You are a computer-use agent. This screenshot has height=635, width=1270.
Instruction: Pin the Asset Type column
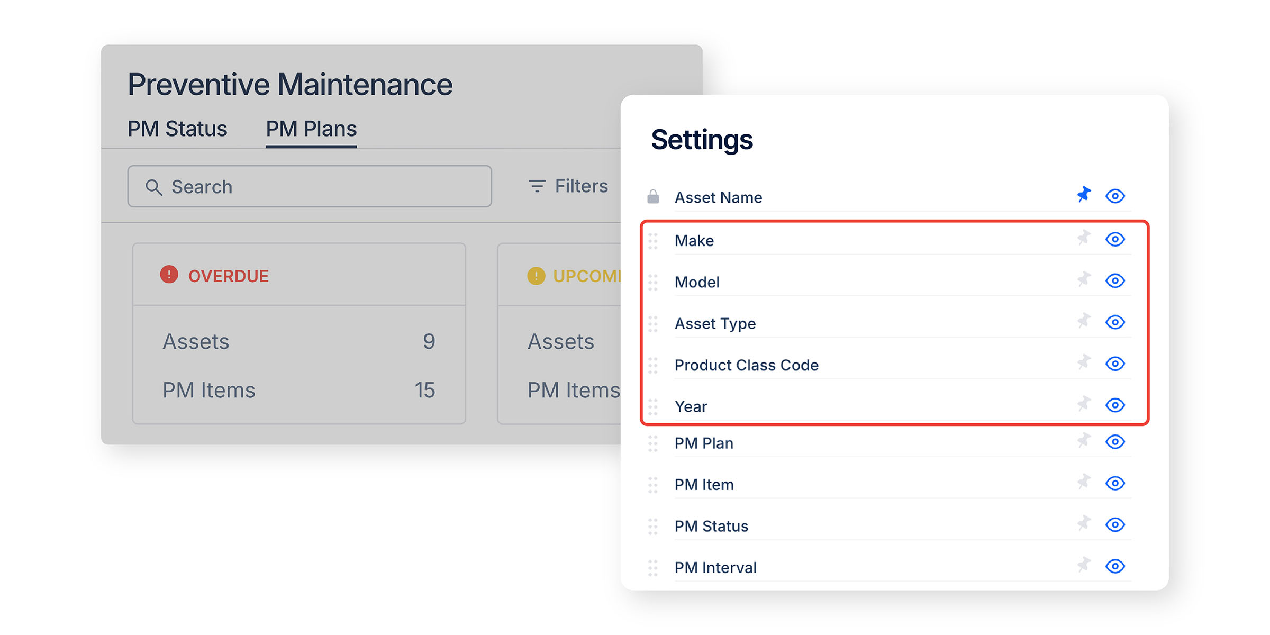pos(1084,321)
